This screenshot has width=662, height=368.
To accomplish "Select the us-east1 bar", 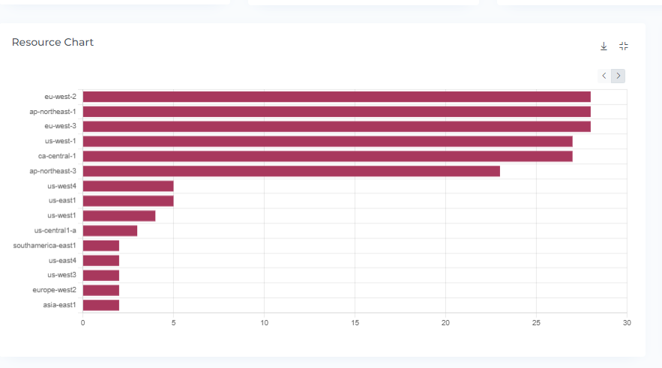I will click(128, 201).
